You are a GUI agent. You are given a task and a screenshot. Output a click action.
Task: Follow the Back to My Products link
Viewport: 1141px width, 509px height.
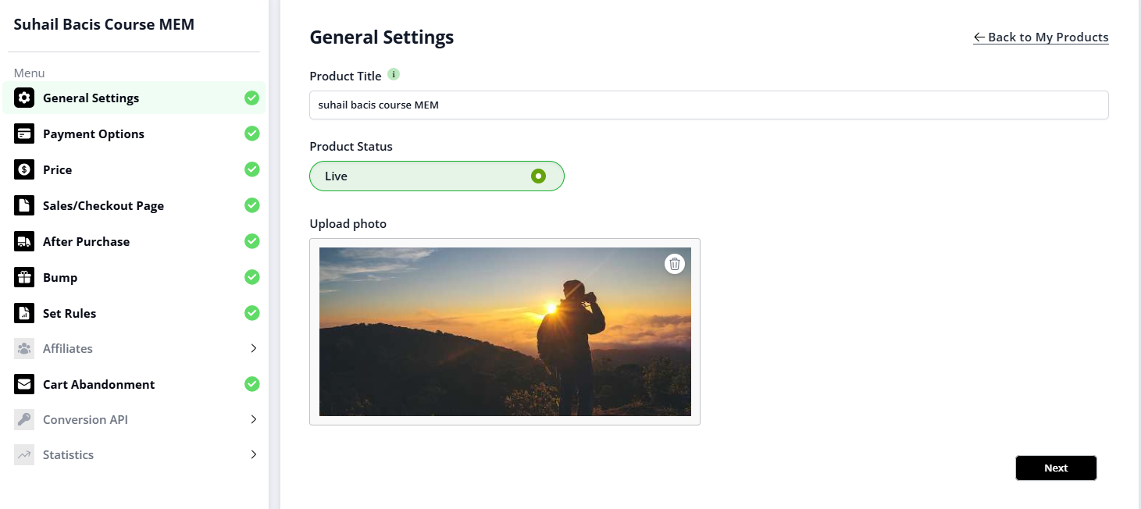click(1041, 37)
